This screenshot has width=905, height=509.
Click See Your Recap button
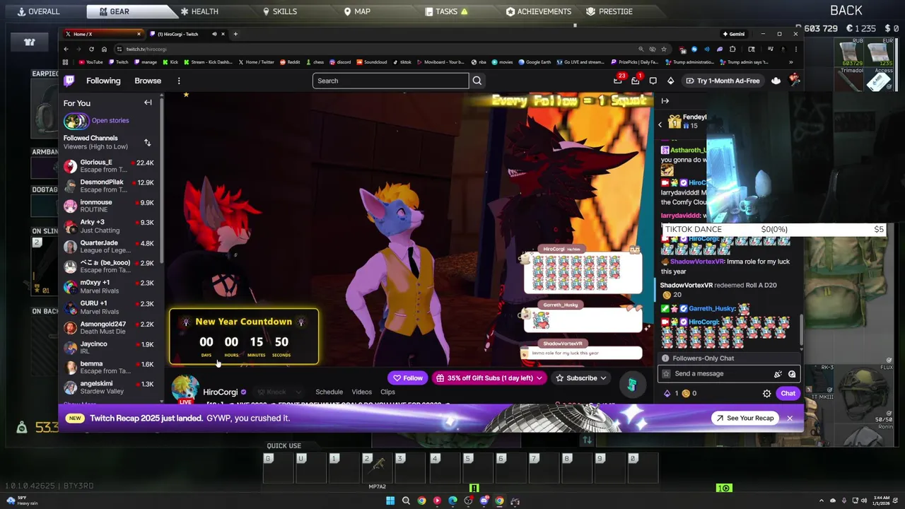click(x=745, y=418)
